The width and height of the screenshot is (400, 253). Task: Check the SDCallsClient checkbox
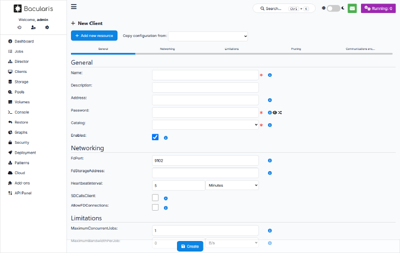point(155,198)
